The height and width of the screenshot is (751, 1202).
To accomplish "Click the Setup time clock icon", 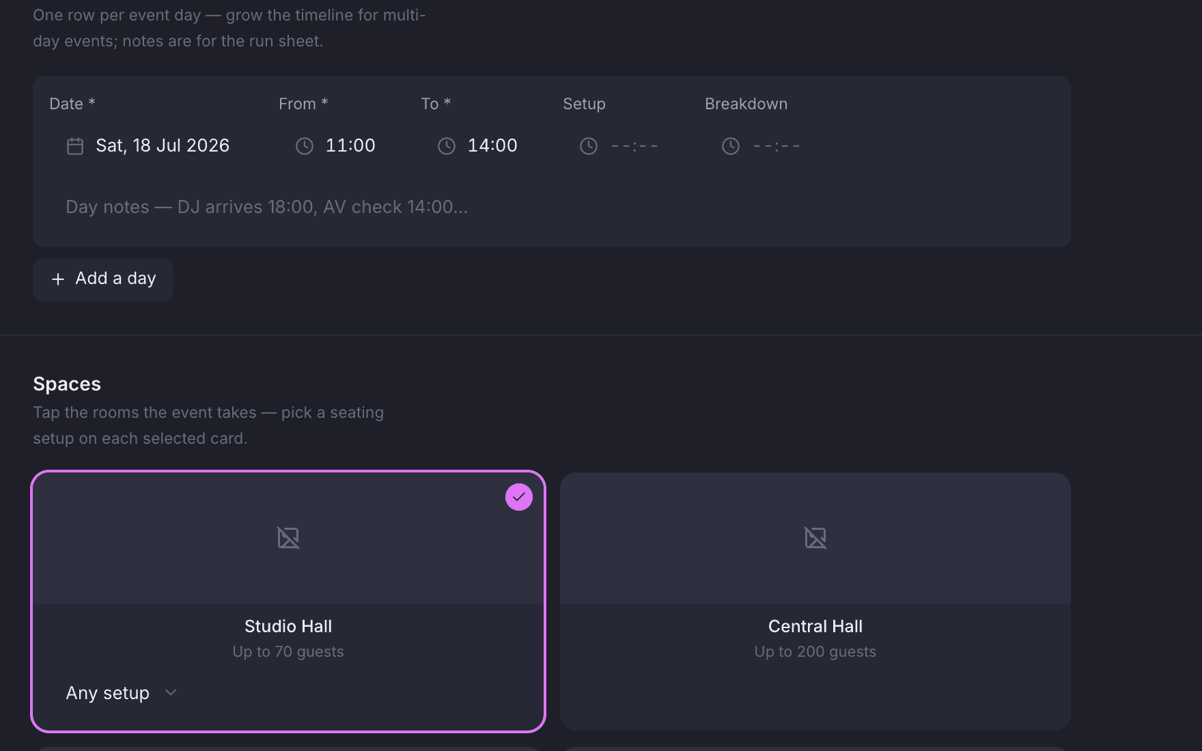I will click(589, 146).
